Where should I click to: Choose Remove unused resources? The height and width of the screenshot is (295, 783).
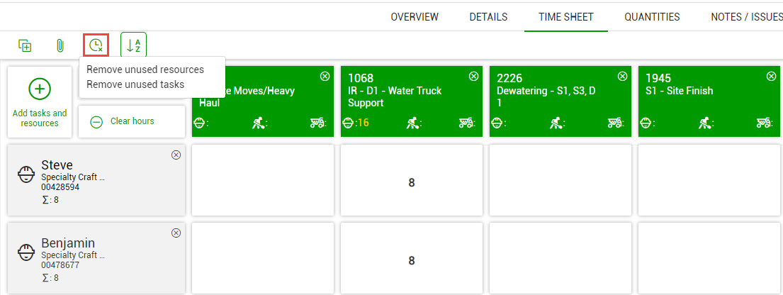point(145,69)
